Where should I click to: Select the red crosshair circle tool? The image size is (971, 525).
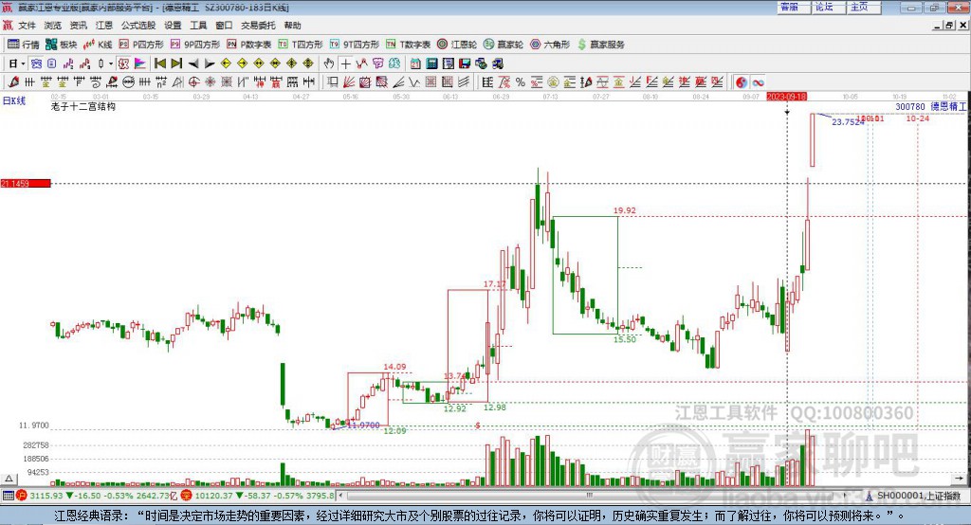[193, 81]
